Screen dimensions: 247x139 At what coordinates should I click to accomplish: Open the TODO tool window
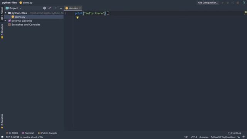(x=12, y=133)
